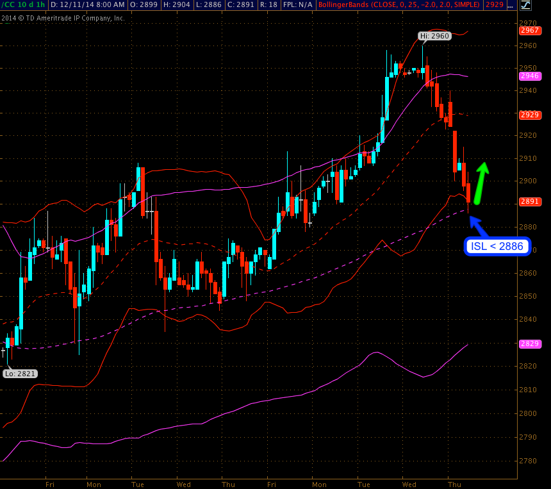Open BollingerBands study settings in header
Viewport: 551px width, 489px height.
(x=399, y=5)
